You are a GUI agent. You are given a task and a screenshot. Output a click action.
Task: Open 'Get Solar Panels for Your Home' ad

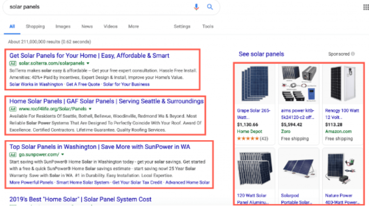[90, 55]
